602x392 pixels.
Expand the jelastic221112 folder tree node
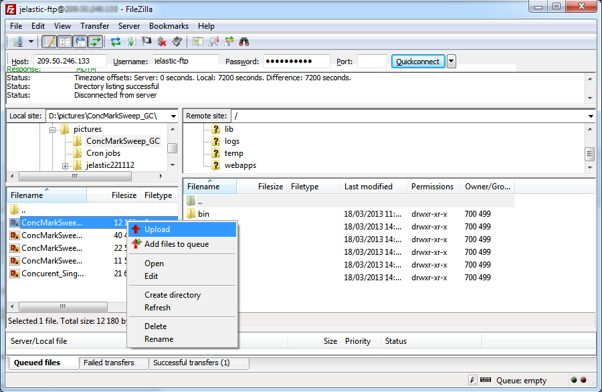tap(66, 166)
